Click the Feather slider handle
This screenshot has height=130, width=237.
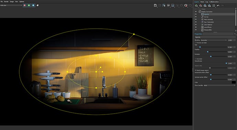coord(207,52)
